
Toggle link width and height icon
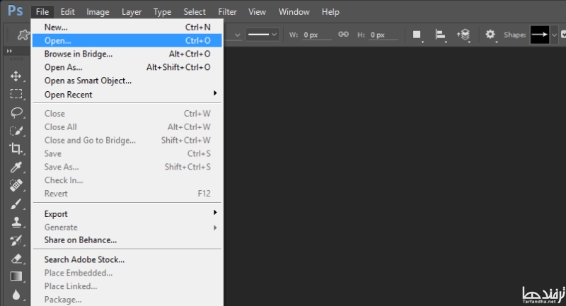pos(343,34)
